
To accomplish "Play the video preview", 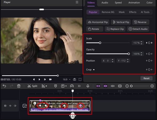I will [39, 79].
